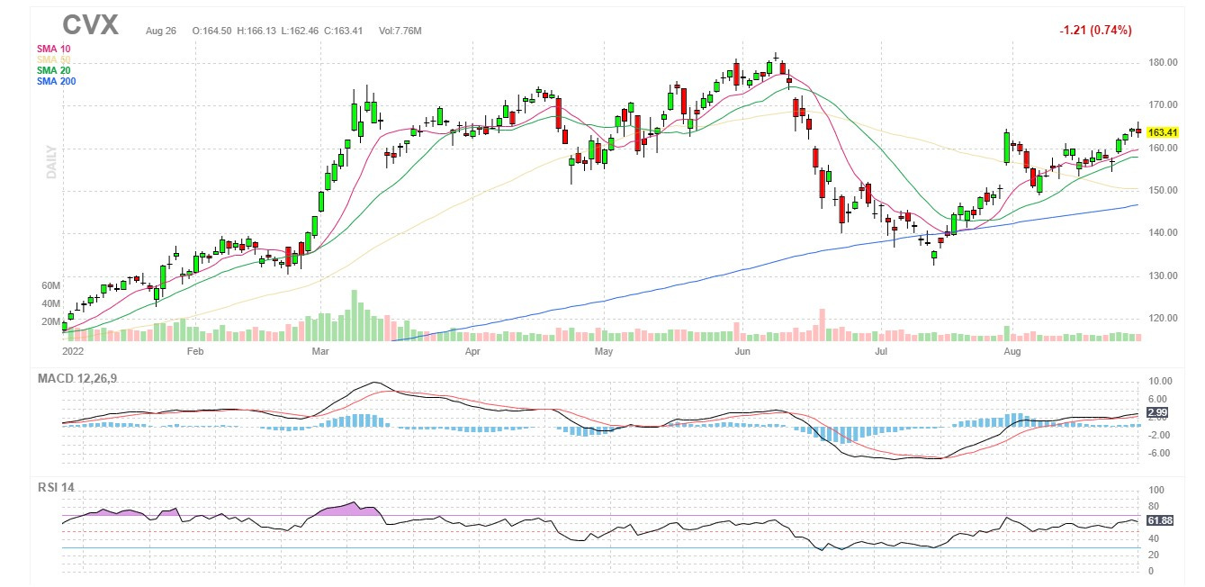The width and height of the screenshot is (1205, 587).
Task: Click the 40 RSI axis label
Action: click(x=1154, y=539)
